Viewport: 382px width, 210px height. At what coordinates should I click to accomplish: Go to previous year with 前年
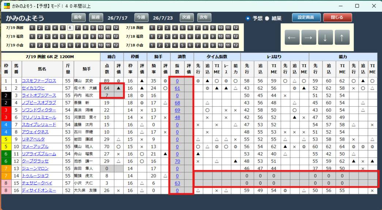(79, 18)
